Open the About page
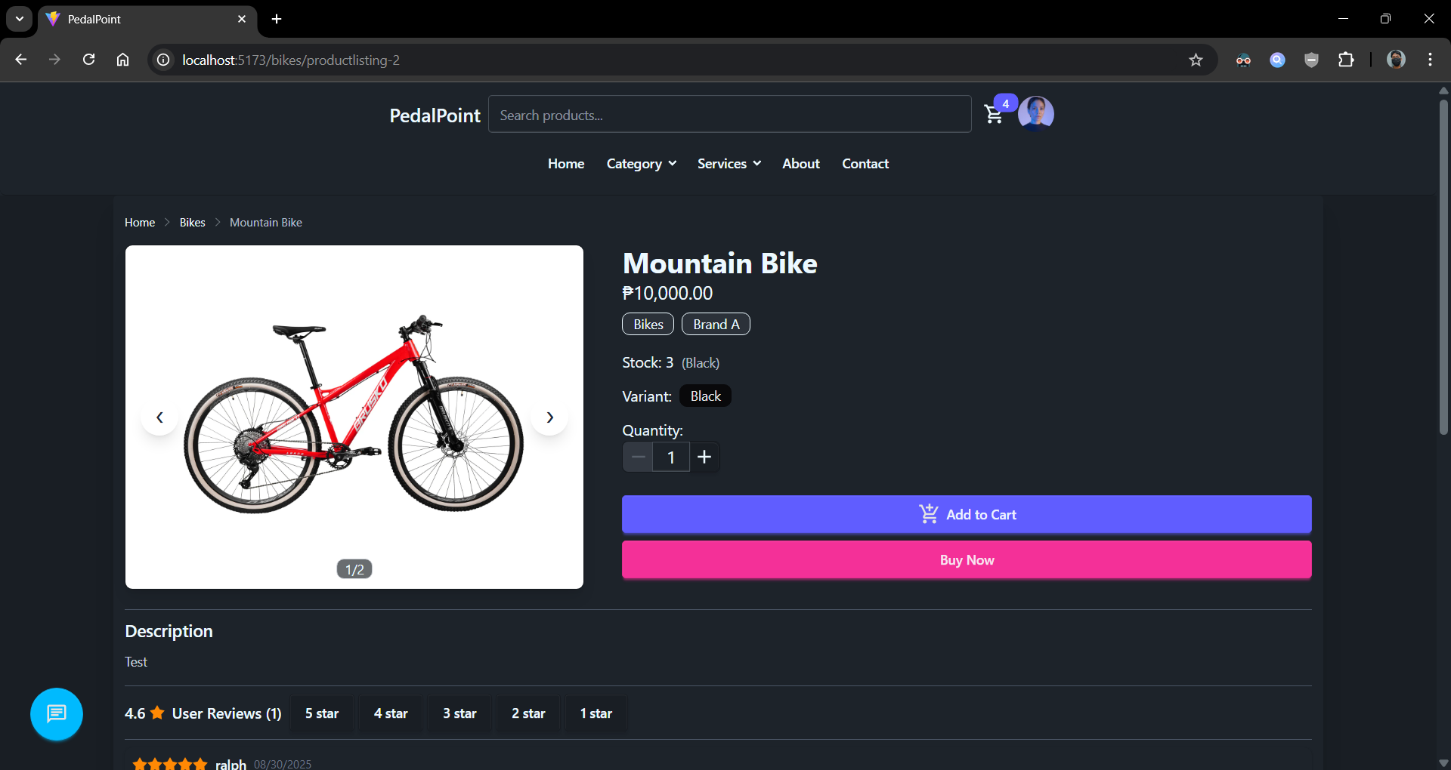Viewport: 1451px width, 770px height. point(801,164)
